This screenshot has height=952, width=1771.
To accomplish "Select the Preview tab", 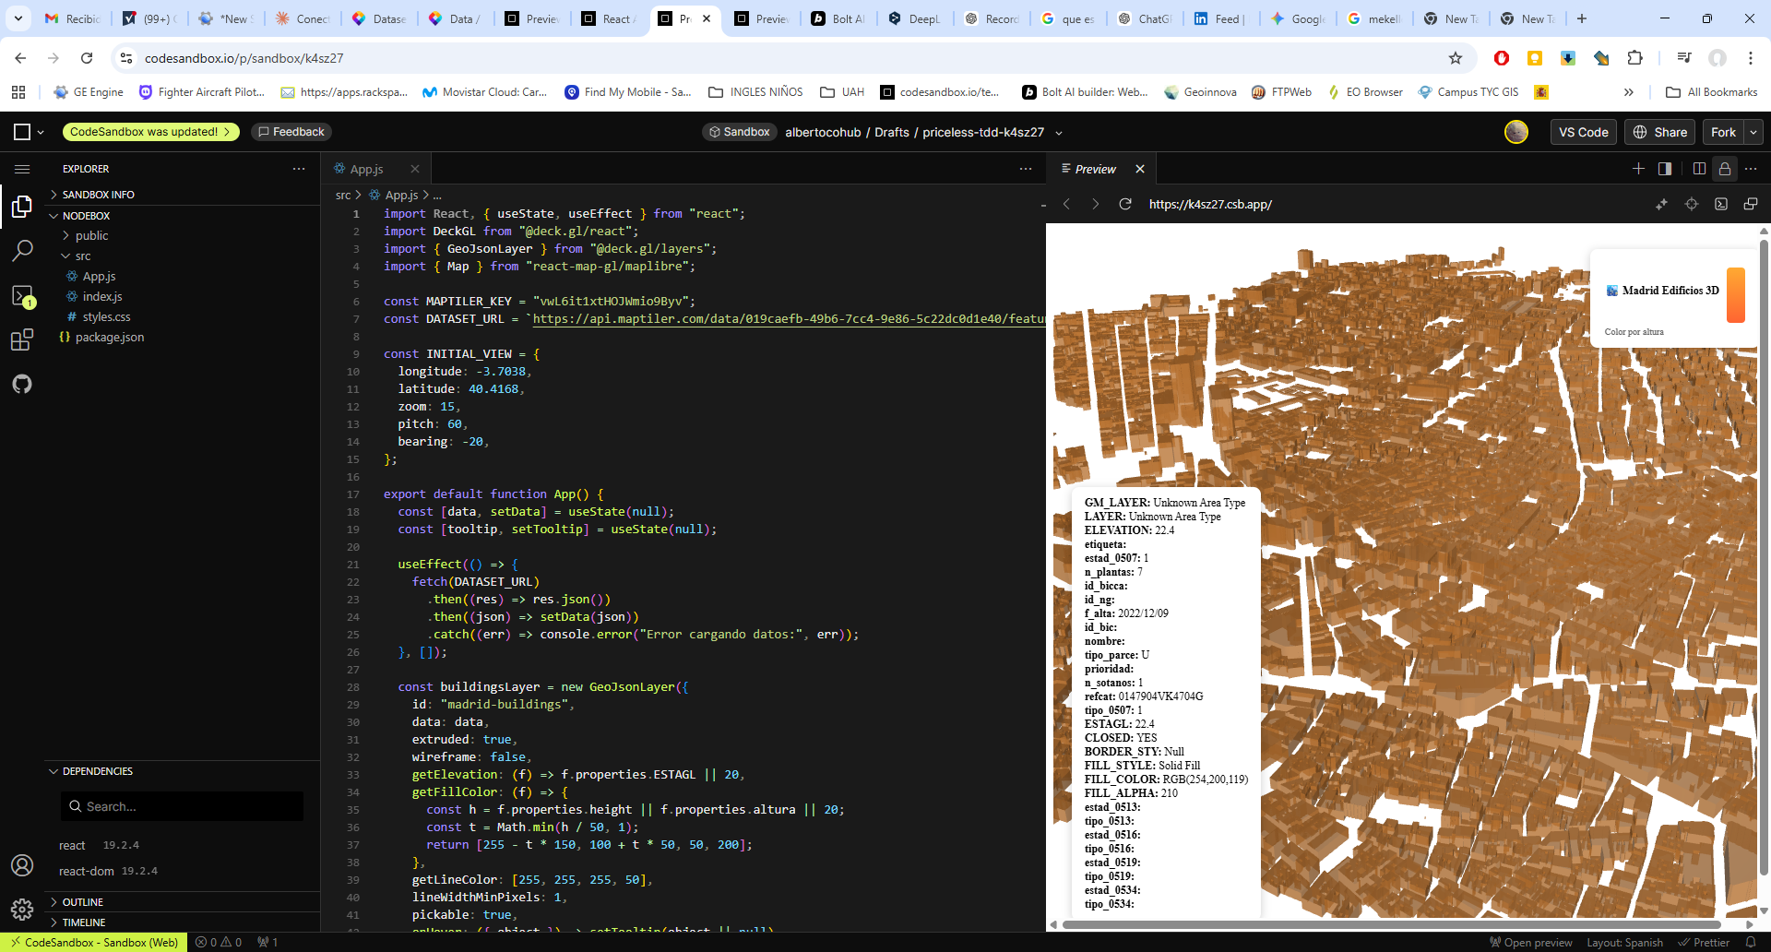I will tap(1095, 169).
